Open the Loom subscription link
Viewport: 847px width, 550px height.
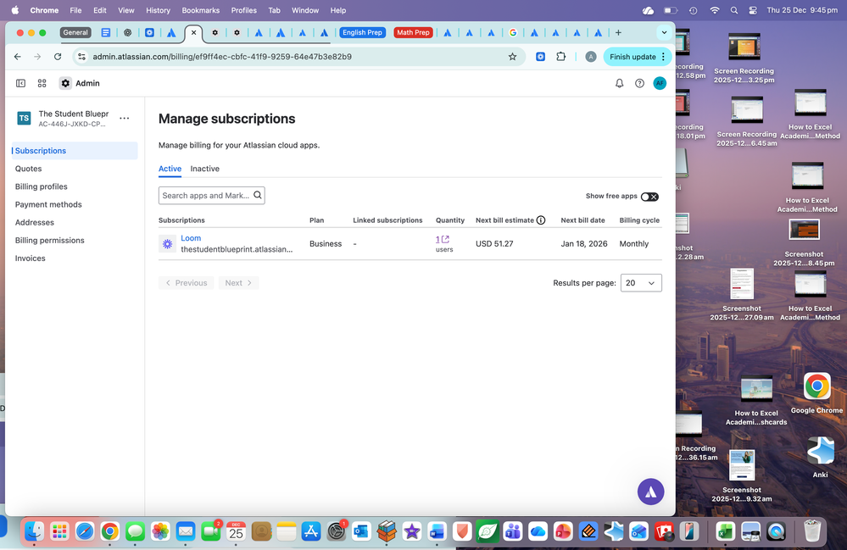click(191, 238)
